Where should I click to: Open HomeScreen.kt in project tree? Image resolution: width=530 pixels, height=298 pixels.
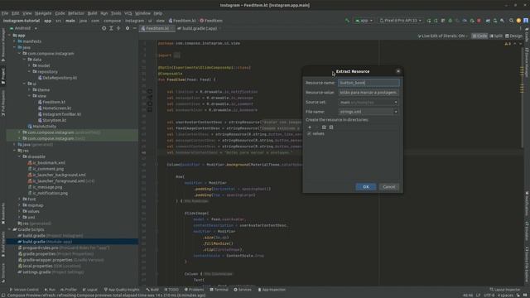pos(54,108)
